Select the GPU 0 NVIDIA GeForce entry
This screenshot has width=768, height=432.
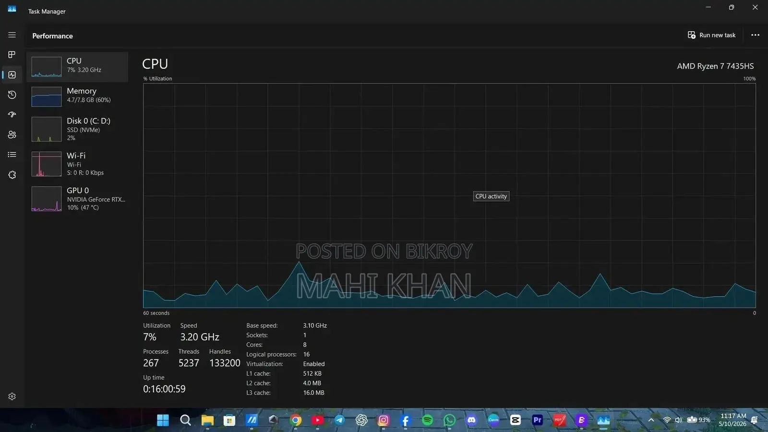pyautogui.click(x=77, y=199)
